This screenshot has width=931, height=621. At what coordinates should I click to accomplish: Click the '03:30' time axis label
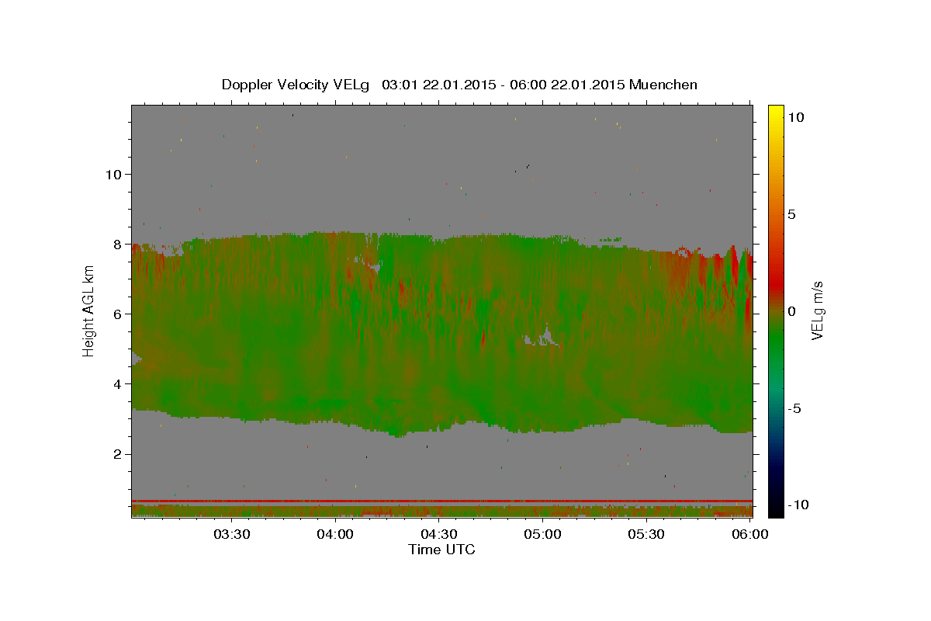[x=231, y=534]
